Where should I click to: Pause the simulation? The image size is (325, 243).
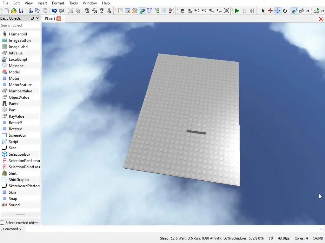pyautogui.click(x=245, y=11)
